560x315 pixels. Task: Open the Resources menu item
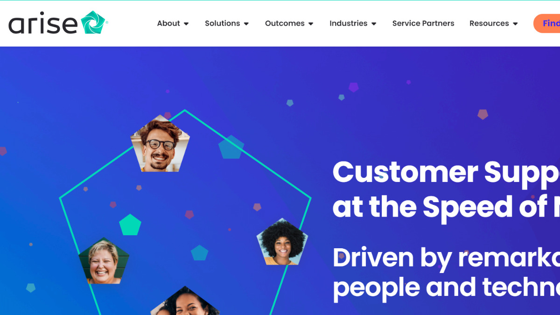(x=489, y=23)
